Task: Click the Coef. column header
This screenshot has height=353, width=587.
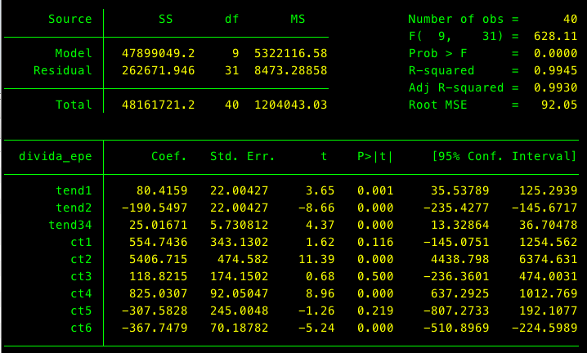Action: point(169,156)
